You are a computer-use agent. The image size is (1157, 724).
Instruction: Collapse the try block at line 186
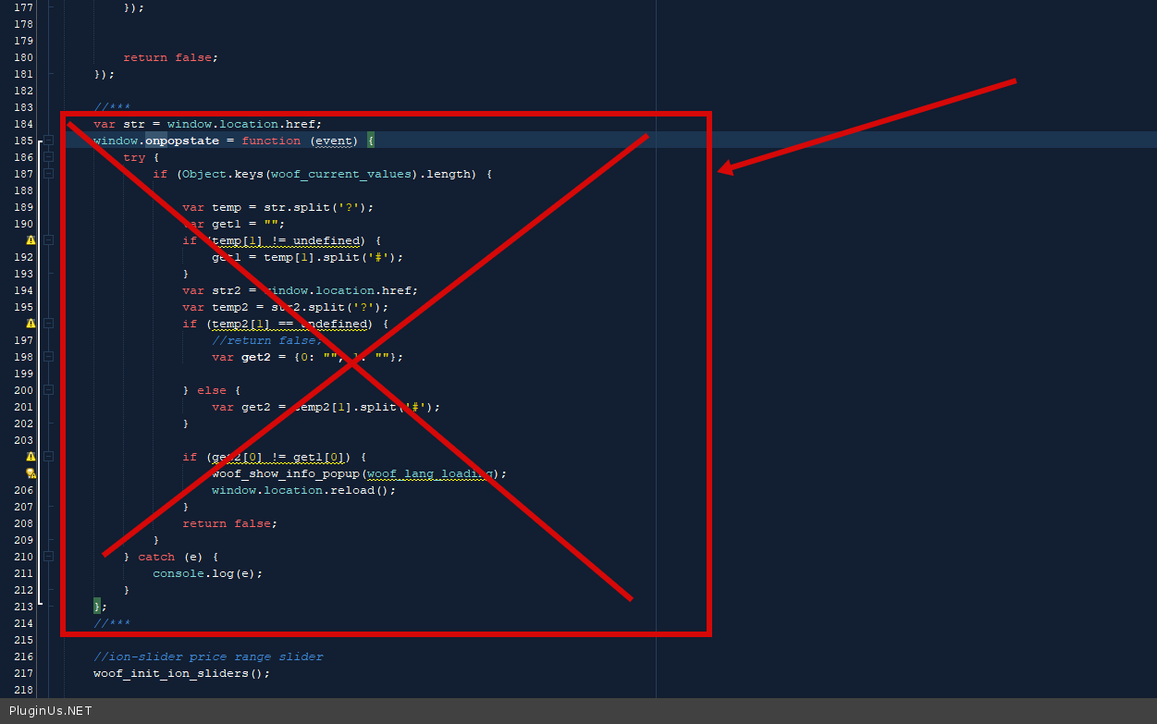click(x=48, y=157)
